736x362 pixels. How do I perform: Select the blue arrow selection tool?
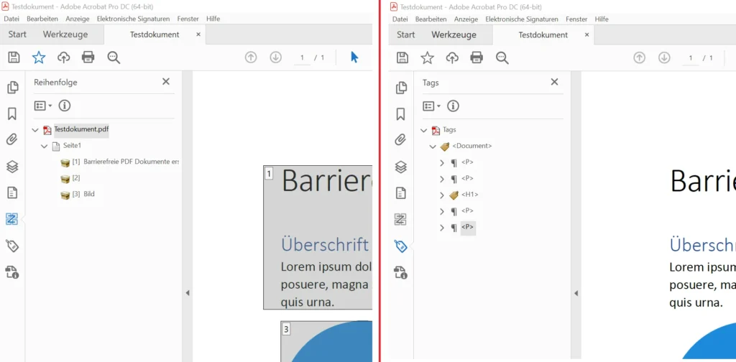[354, 57]
